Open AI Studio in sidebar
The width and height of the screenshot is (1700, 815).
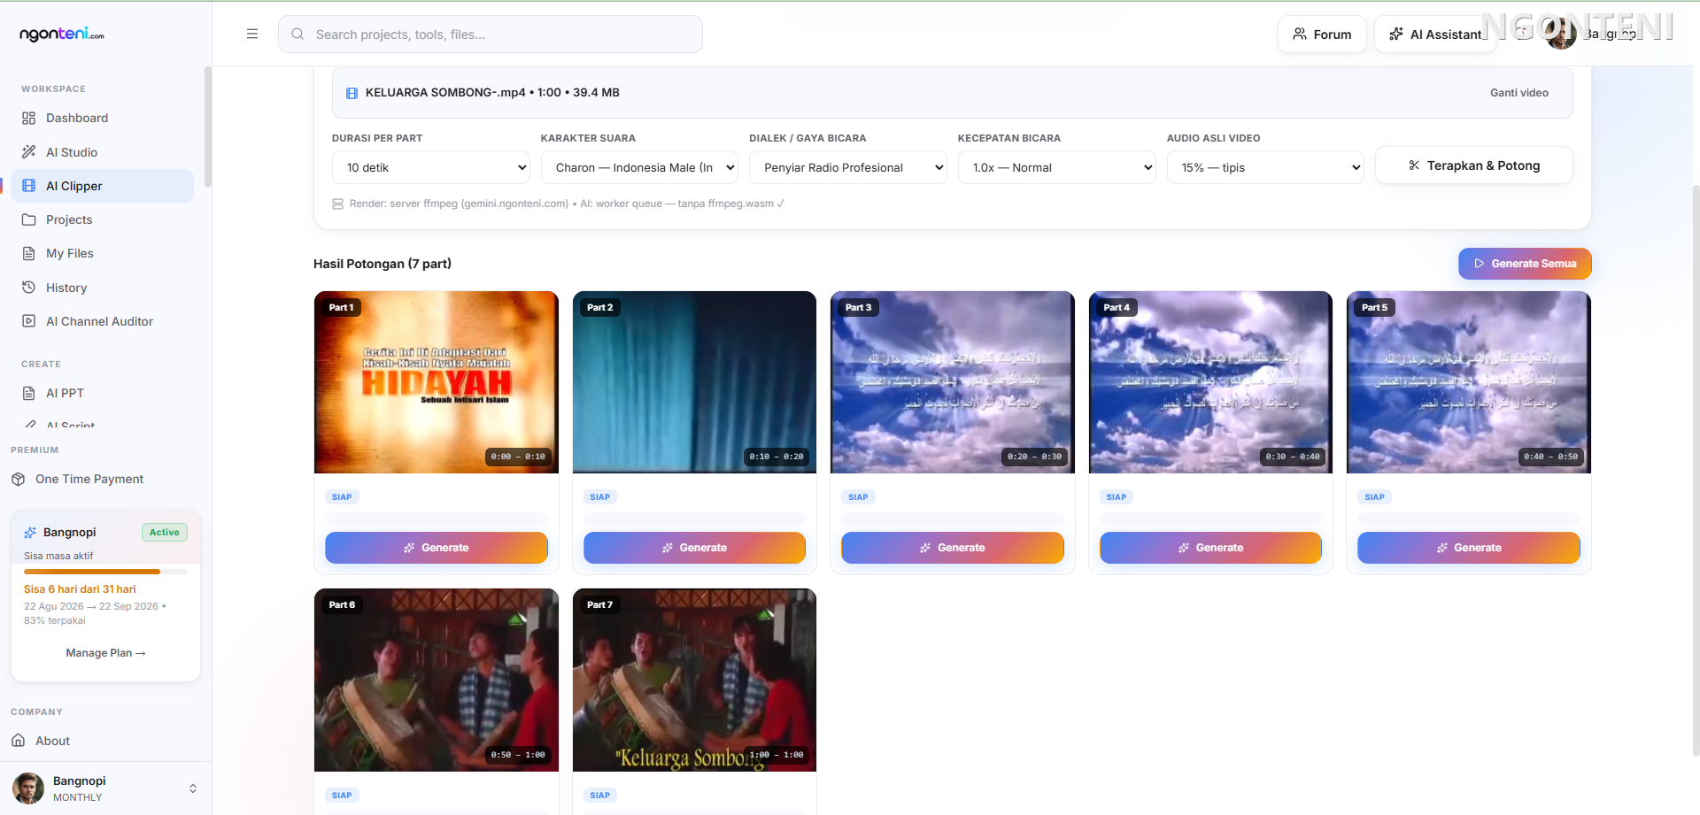coord(102,152)
